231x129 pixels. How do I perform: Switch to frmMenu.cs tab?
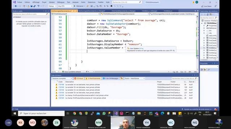point(168,11)
